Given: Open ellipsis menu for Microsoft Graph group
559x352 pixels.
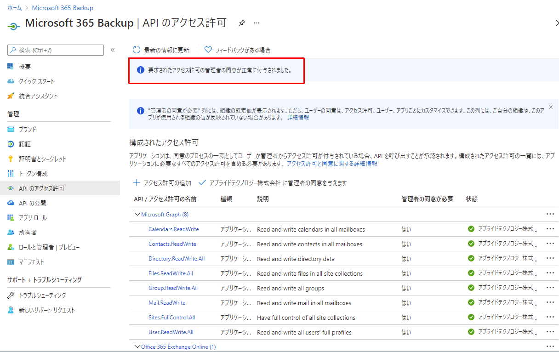Looking at the screenshot, I should pos(550,214).
